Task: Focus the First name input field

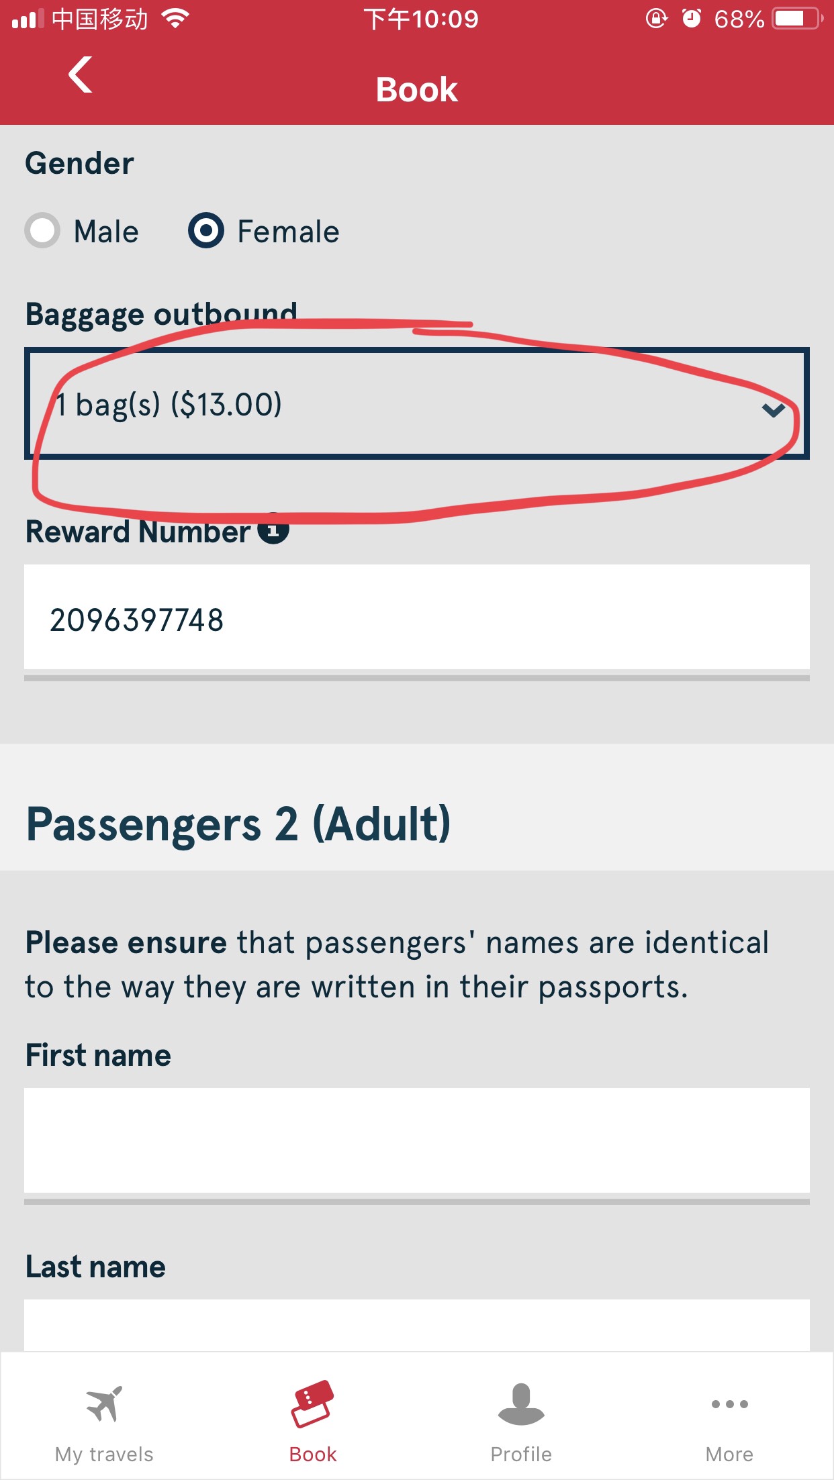Action: (416, 1141)
